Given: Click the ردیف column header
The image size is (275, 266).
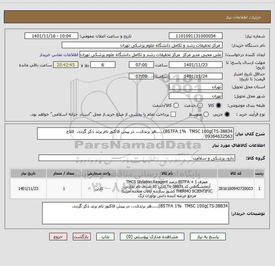Looking at the screenshot, I should coord(259,174).
